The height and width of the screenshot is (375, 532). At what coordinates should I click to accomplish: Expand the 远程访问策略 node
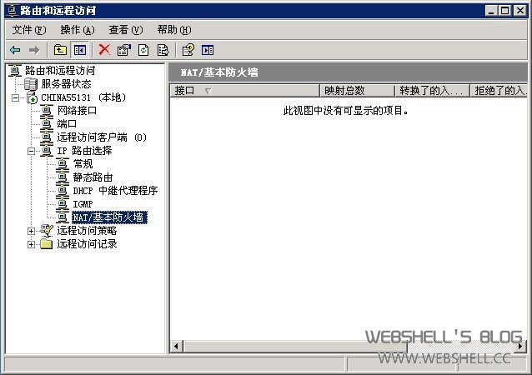tap(31, 231)
